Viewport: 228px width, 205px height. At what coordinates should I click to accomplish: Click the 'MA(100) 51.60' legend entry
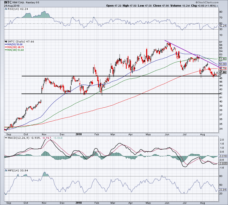[15, 50]
